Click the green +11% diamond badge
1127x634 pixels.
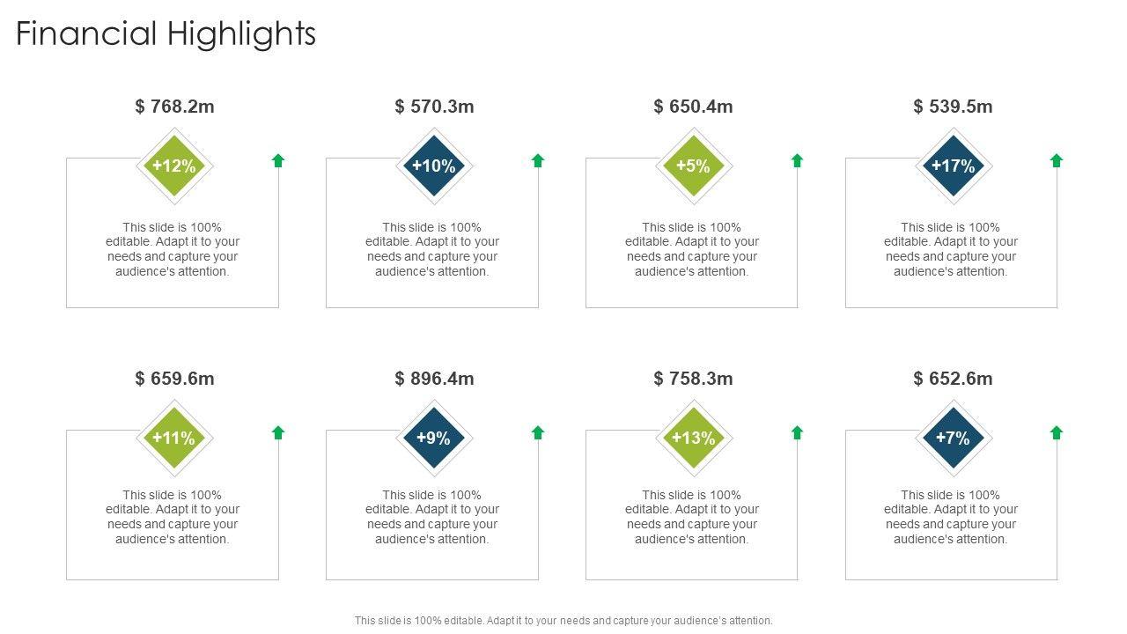pyautogui.click(x=174, y=438)
